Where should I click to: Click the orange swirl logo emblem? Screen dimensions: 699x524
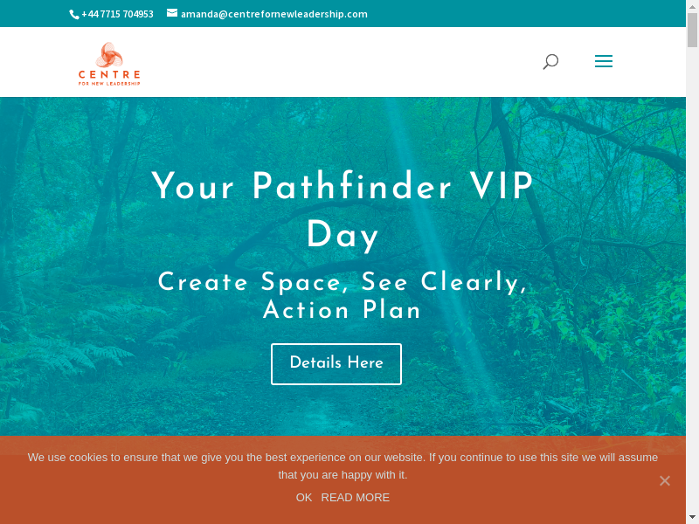pos(109,55)
